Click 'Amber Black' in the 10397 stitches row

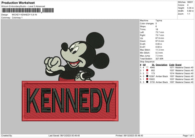162,76
